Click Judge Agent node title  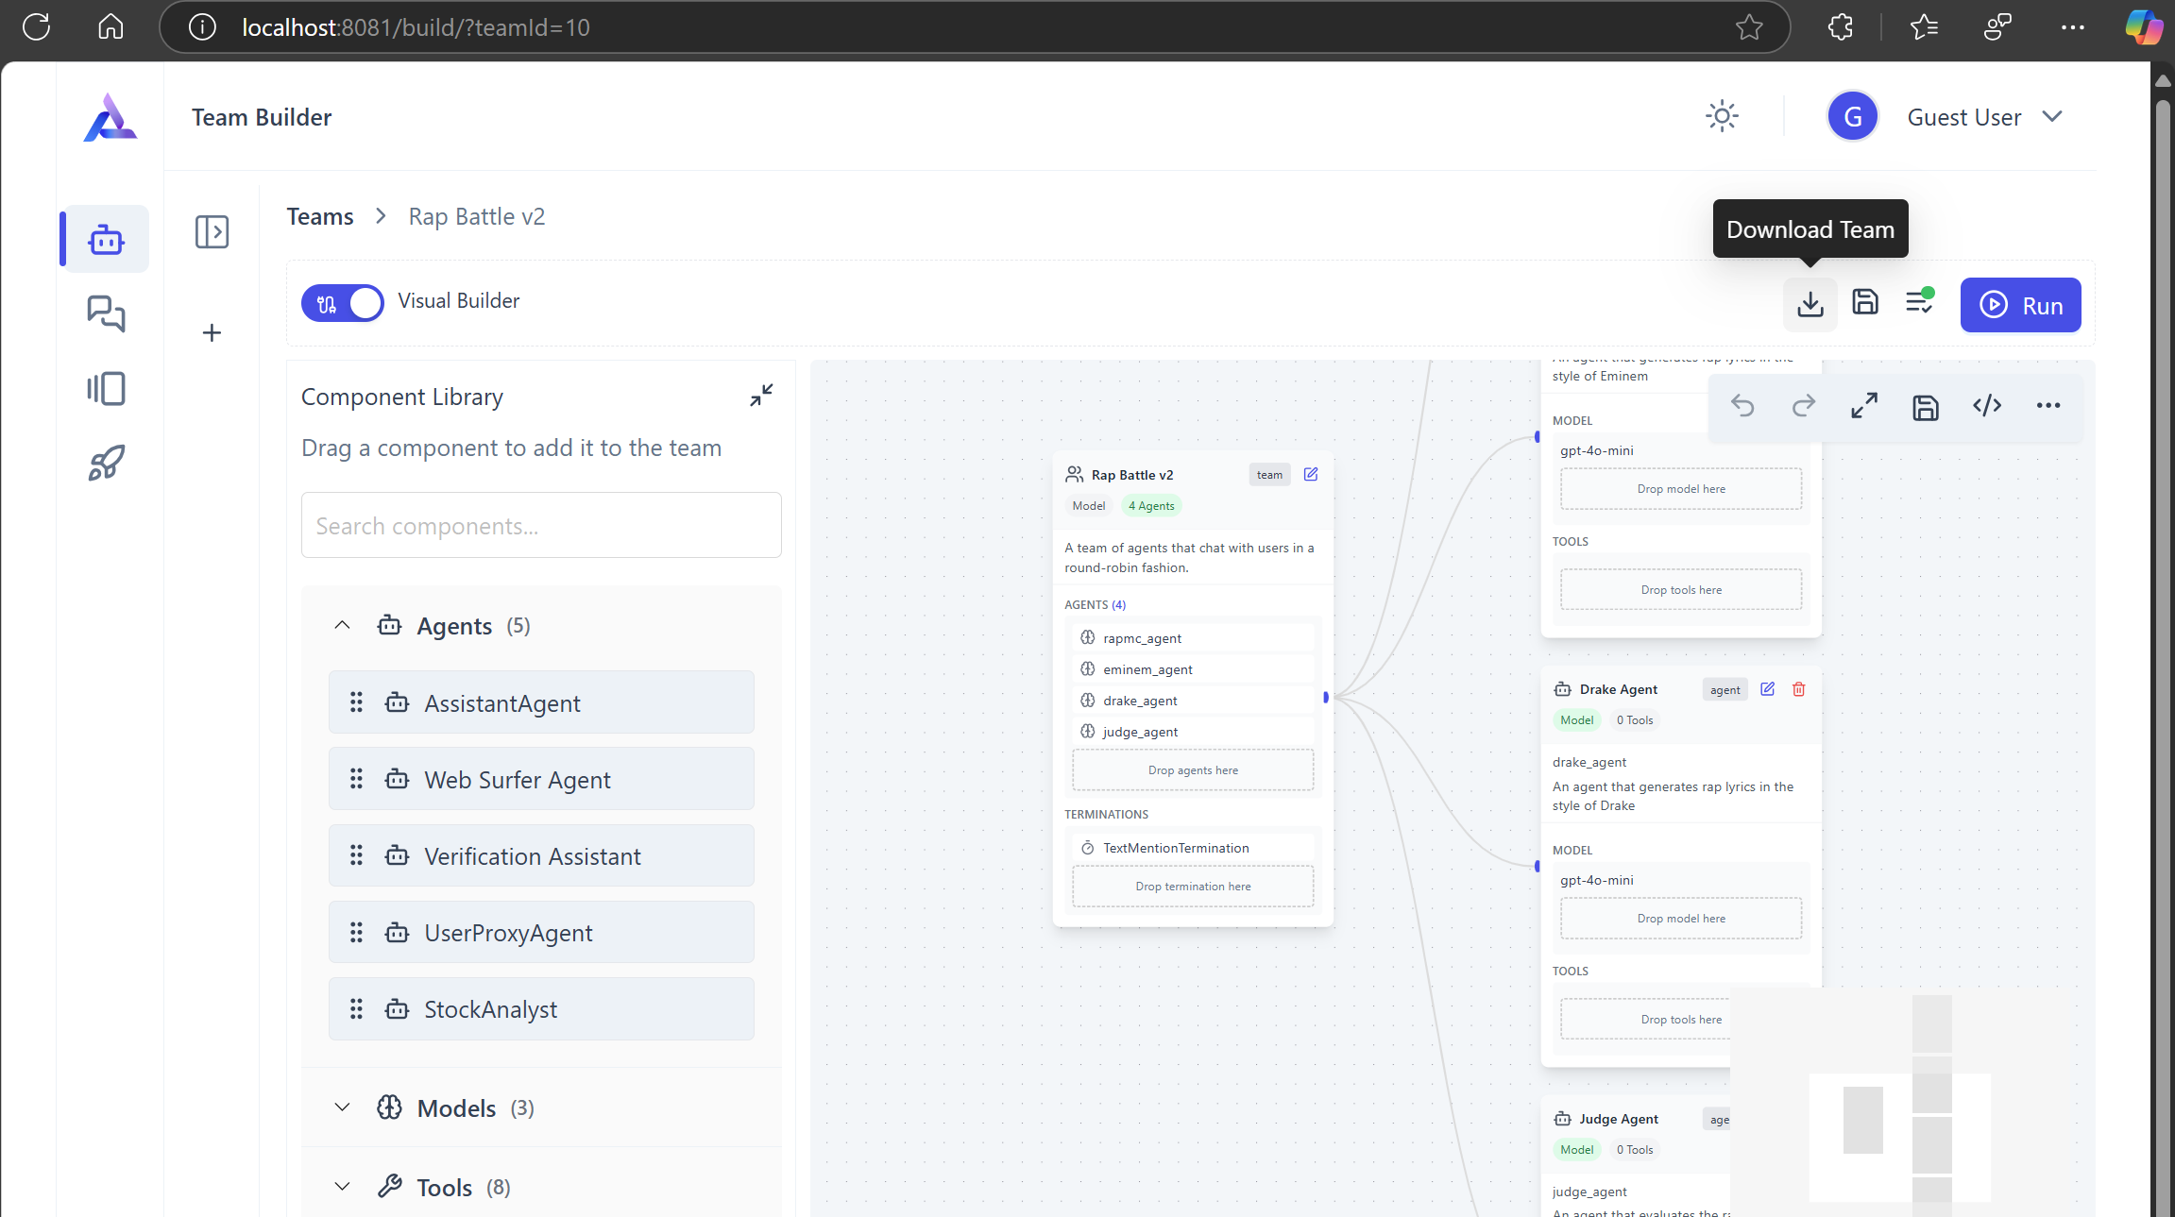[1619, 1119]
